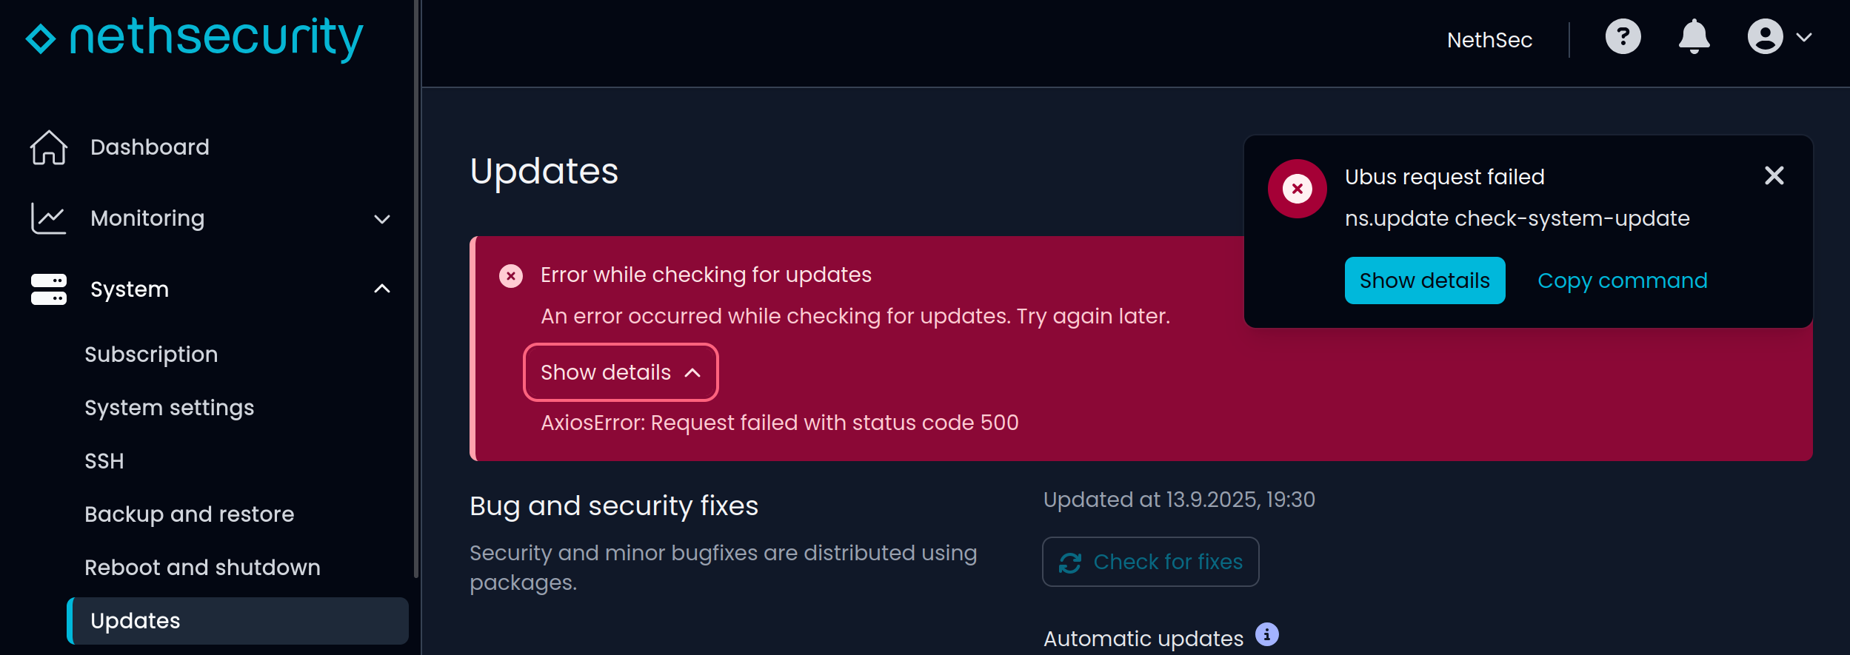
Task: Dismiss the Ubus request failed notification
Action: (x=1774, y=175)
